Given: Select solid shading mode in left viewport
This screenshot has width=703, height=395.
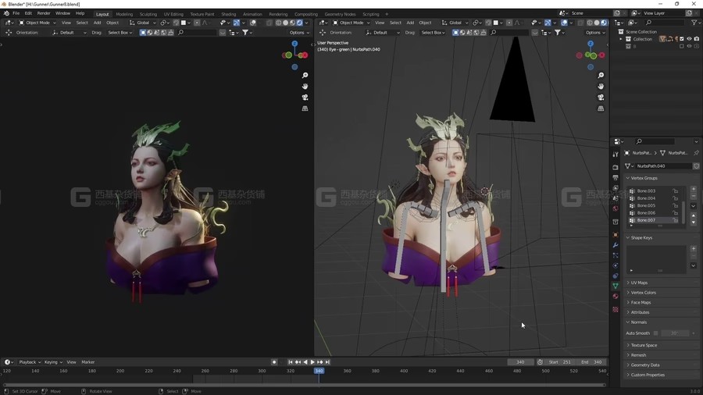Looking at the screenshot, I should [x=285, y=23].
